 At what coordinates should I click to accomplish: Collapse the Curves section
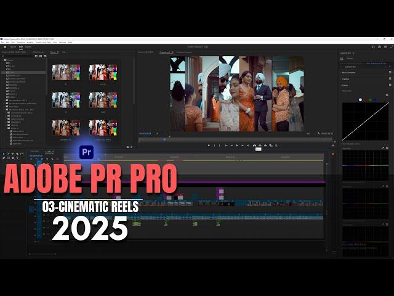(341, 85)
